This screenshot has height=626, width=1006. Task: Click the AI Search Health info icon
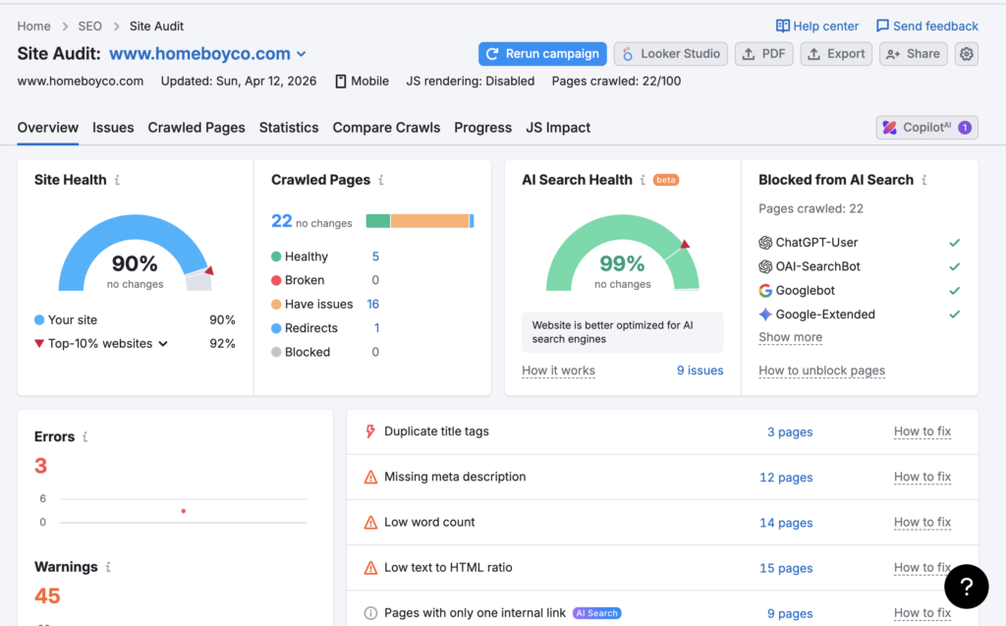tap(643, 181)
